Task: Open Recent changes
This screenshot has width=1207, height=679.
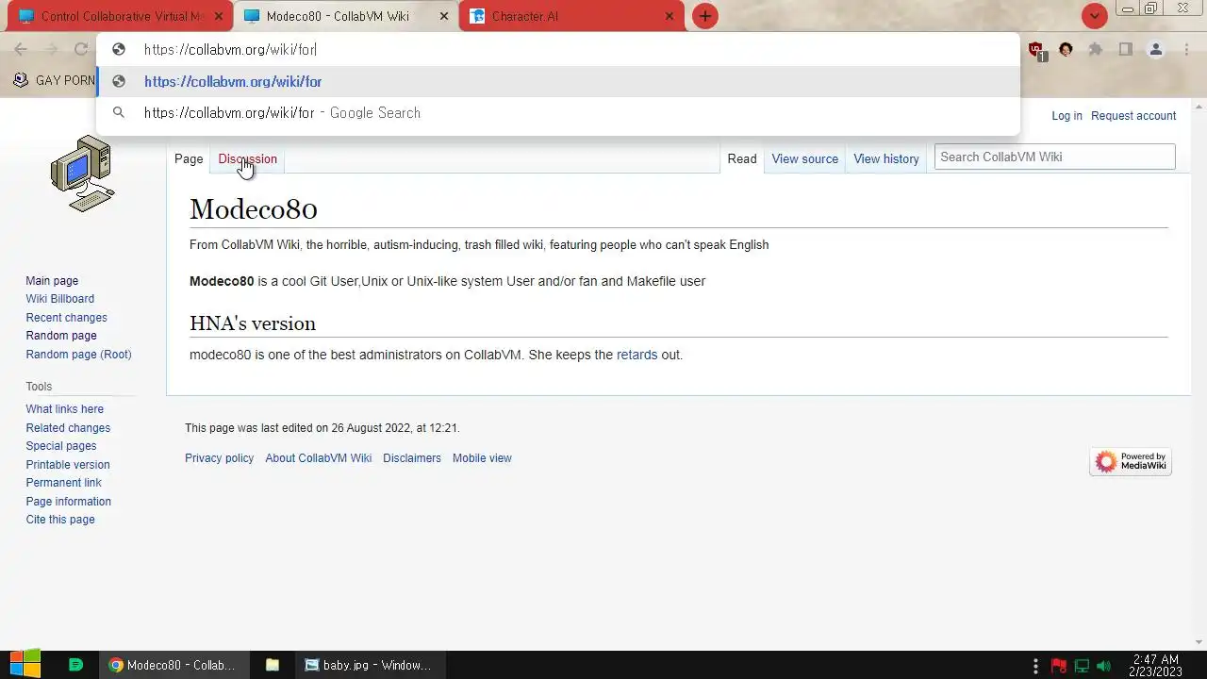Action: click(x=66, y=318)
